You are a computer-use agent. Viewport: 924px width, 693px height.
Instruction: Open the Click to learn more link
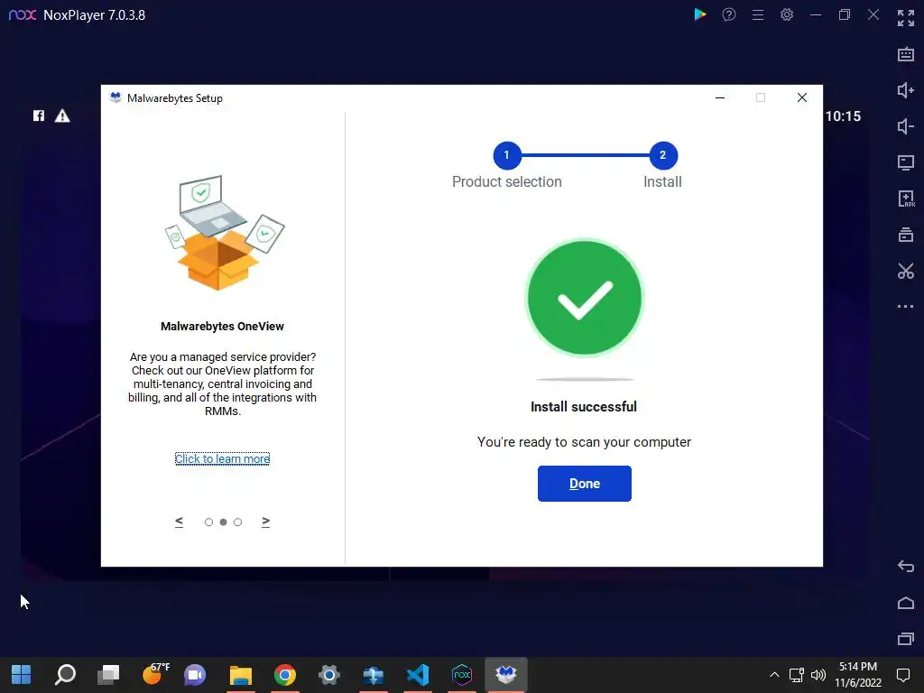click(222, 458)
